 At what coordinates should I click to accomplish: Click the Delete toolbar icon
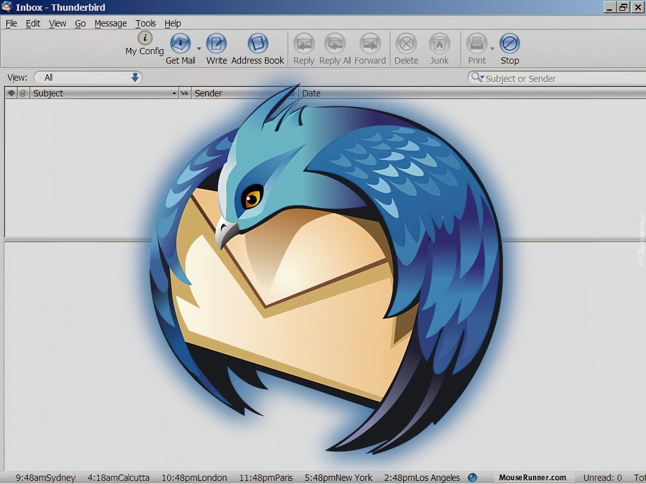point(406,44)
